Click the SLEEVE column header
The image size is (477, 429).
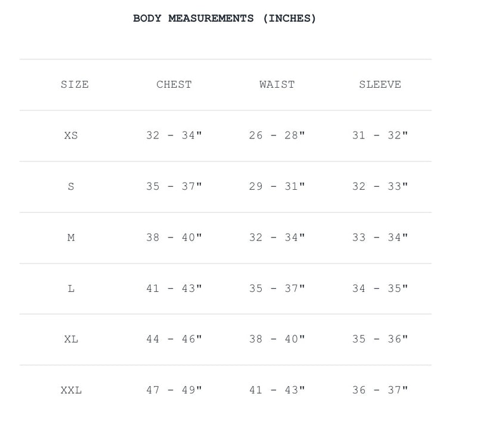pyautogui.click(x=380, y=84)
